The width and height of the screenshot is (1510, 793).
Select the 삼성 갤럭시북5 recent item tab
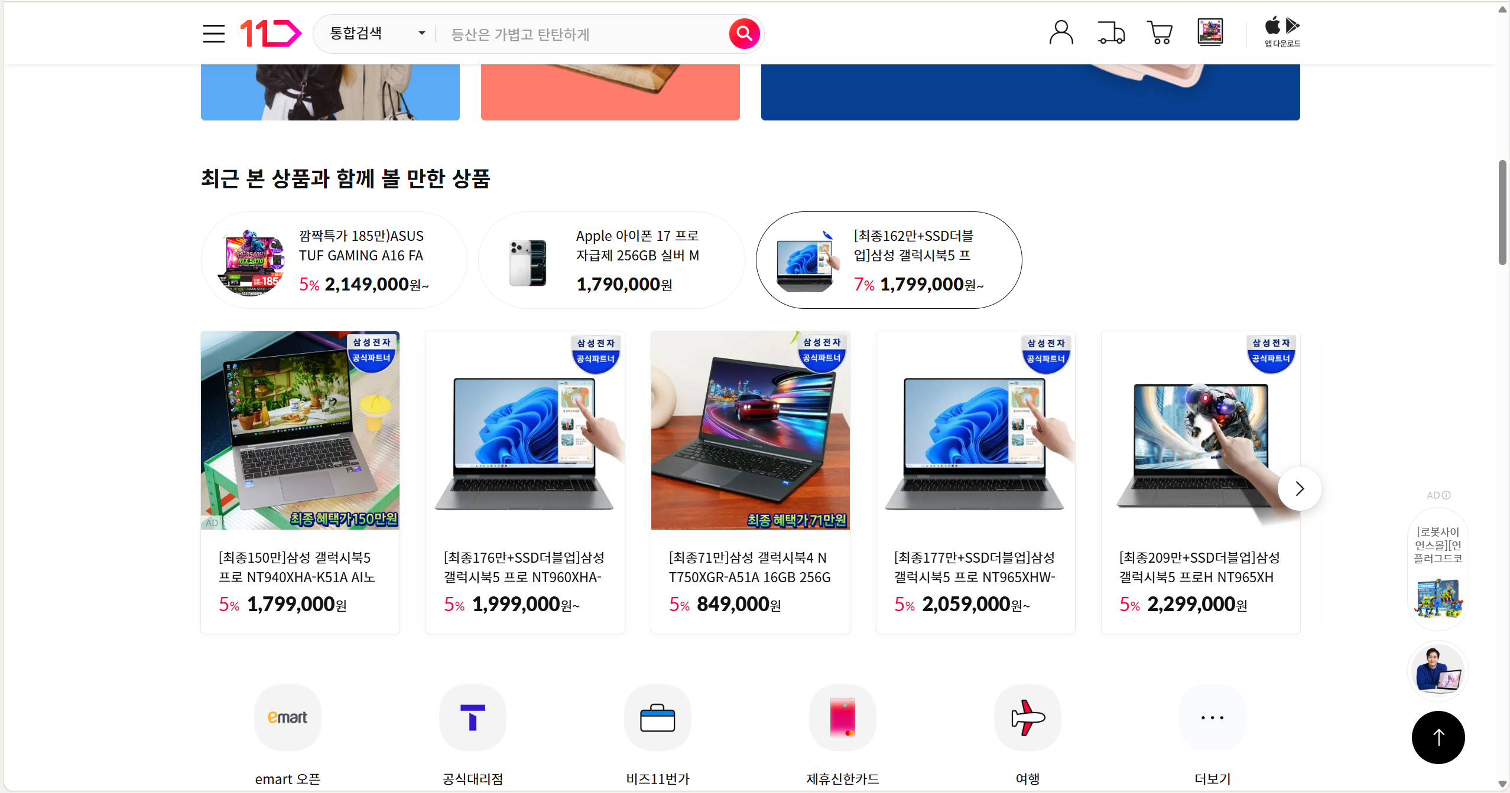pyautogui.click(x=889, y=260)
